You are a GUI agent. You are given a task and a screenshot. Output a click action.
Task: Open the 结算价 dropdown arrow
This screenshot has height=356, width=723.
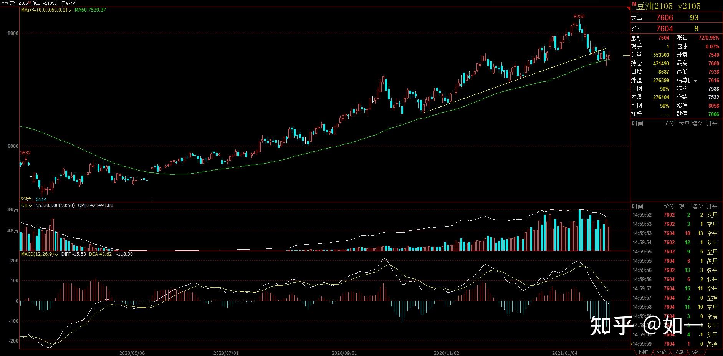pyautogui.click(x=695, y=81)
